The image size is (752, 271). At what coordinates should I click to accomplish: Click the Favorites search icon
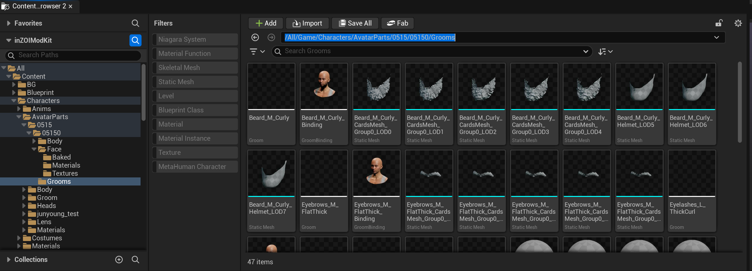135,23
